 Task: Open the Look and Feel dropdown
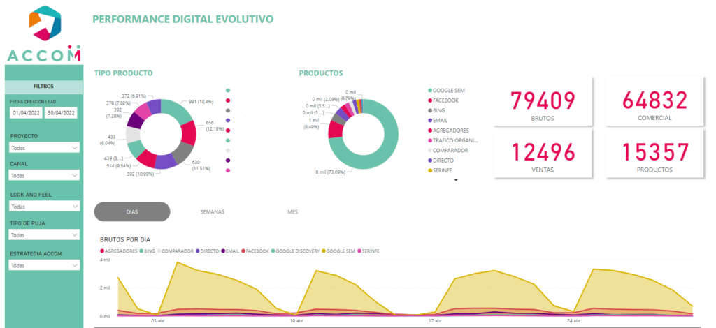44,207
